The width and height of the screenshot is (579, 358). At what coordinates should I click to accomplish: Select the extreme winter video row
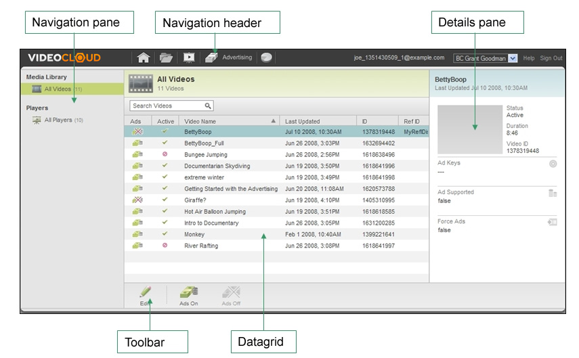276,177
